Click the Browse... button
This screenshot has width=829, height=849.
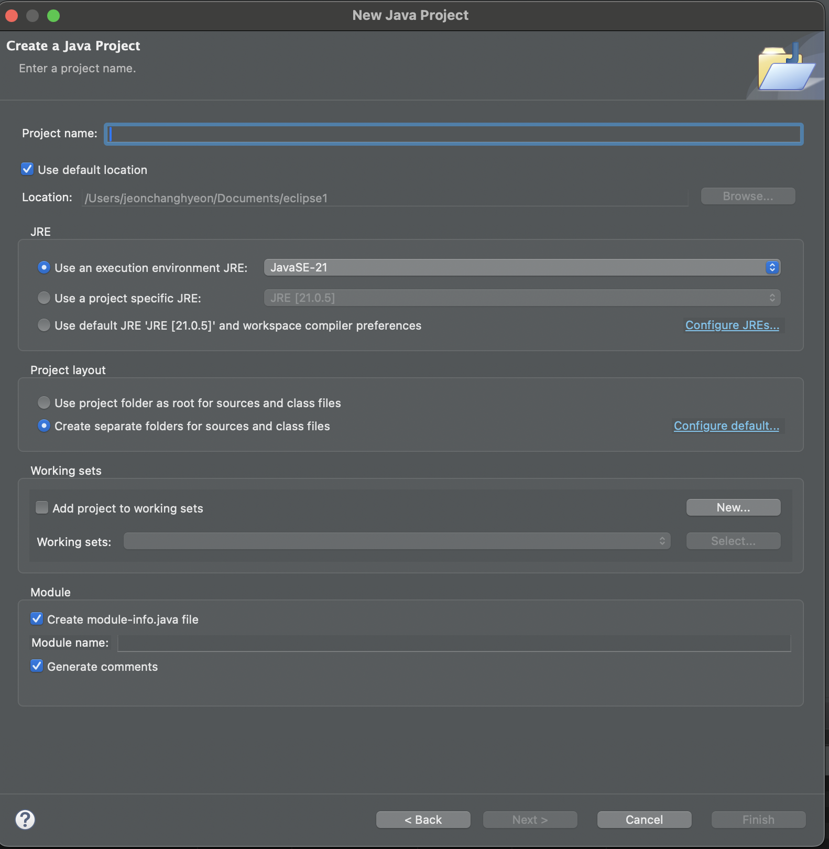pos(748,196)
